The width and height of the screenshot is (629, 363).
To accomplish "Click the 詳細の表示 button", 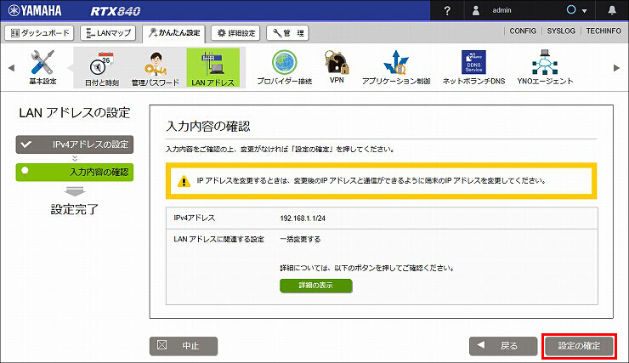I will (315, 286).
